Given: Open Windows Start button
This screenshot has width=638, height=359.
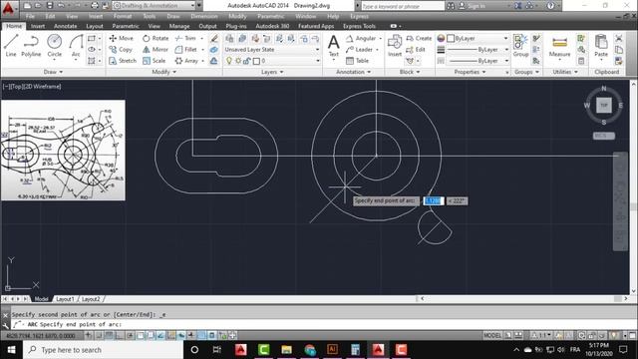Looking at the screenshot, I should [x=11, y=350].
